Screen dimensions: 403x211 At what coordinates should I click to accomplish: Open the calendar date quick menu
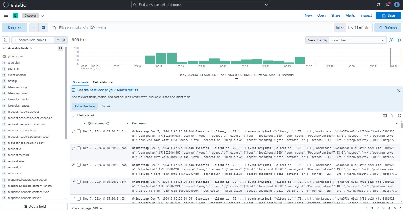coord(340,28)
